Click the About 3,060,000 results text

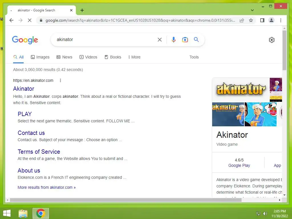pyautogui.click(x=48, y=70)
